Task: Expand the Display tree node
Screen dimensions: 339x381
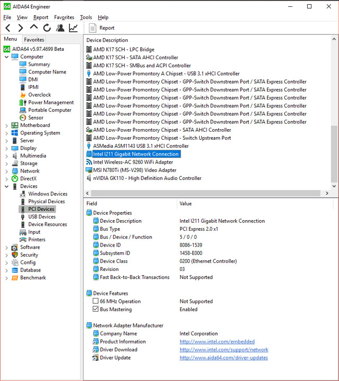Action: [6, 149]
